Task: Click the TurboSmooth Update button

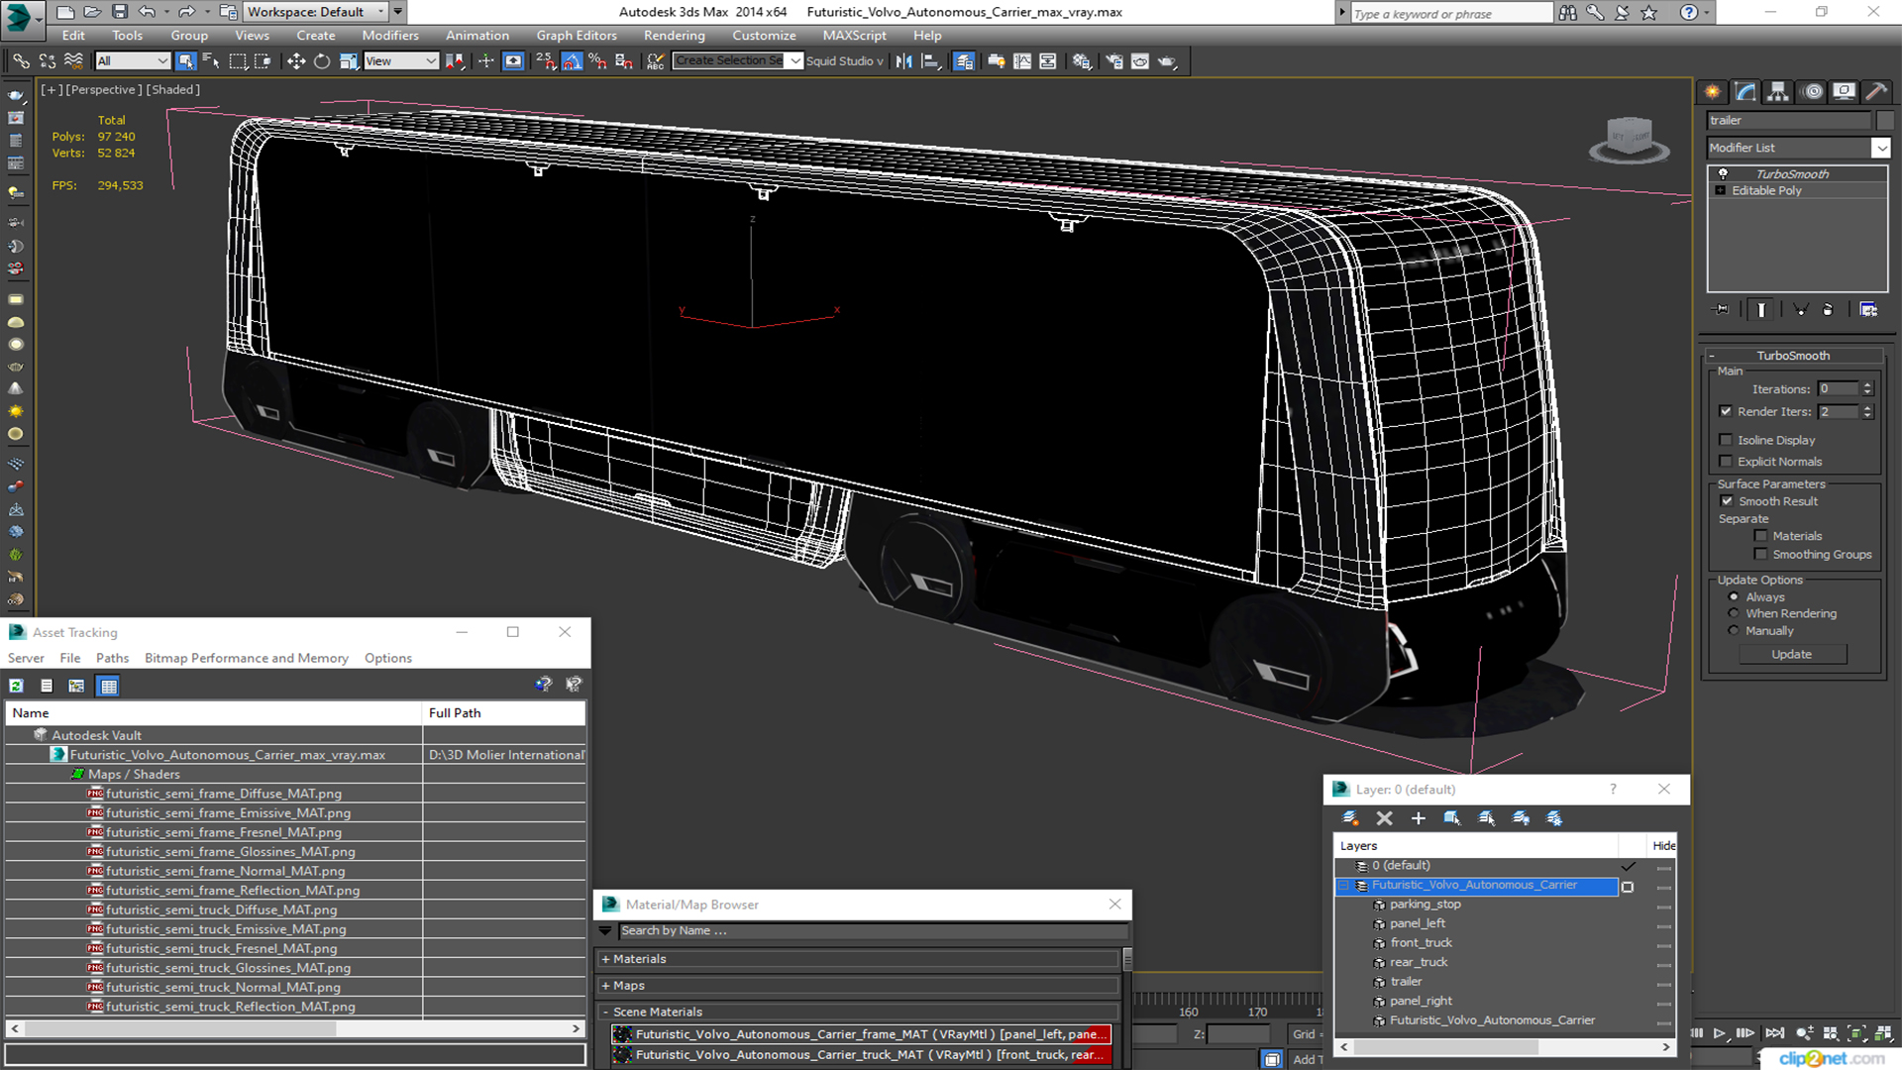Action: (x=1791, y=655)
